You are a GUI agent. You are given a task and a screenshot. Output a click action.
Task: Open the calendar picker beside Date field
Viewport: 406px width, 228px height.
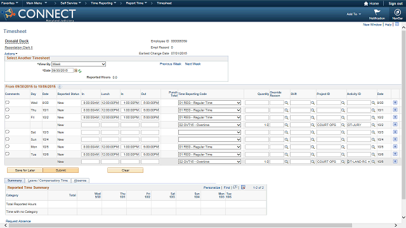point(75,70)
